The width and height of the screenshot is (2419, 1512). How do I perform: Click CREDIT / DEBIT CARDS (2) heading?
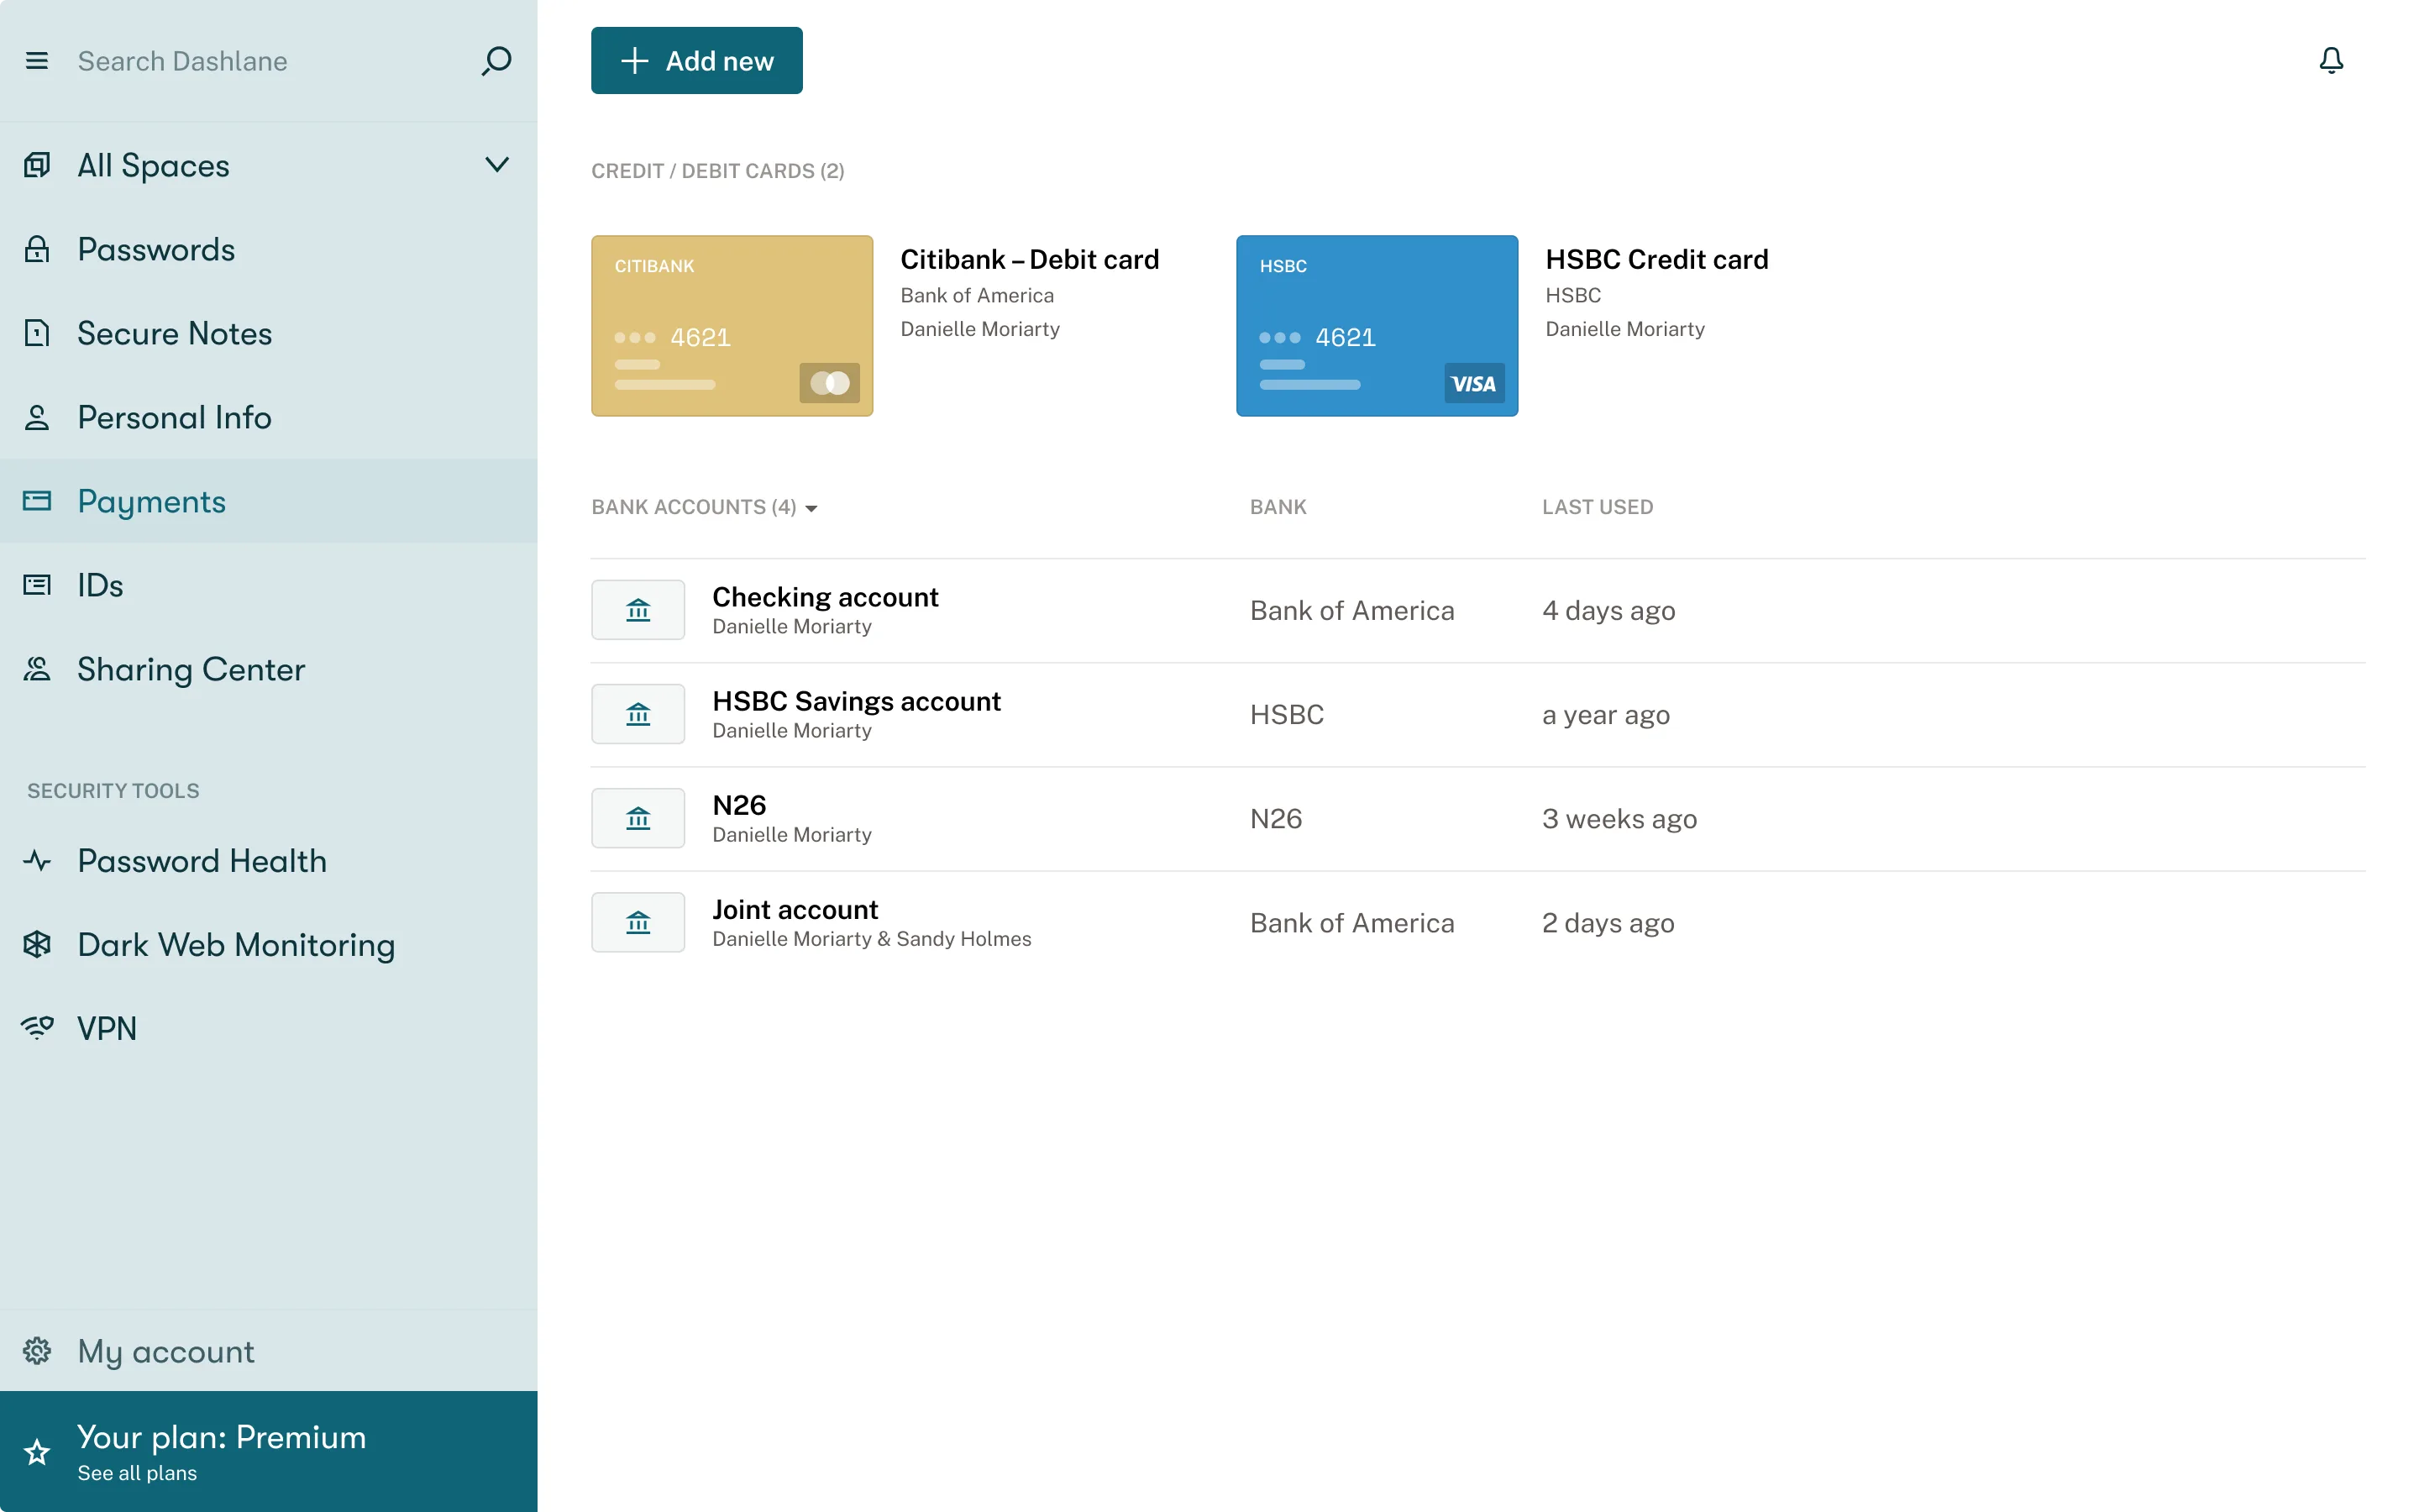click(717, 171)
